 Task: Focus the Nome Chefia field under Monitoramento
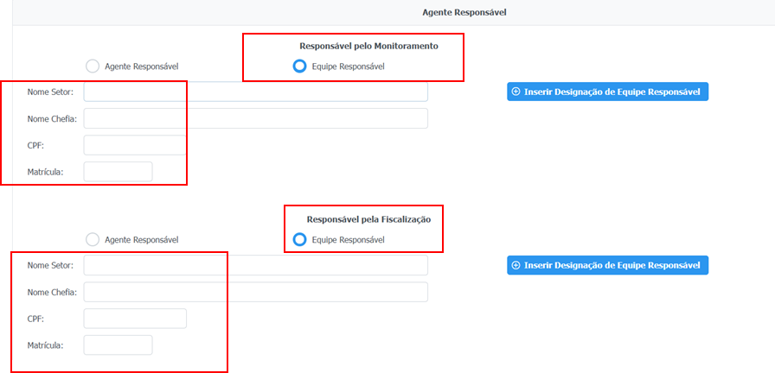(x=255, y=118)
